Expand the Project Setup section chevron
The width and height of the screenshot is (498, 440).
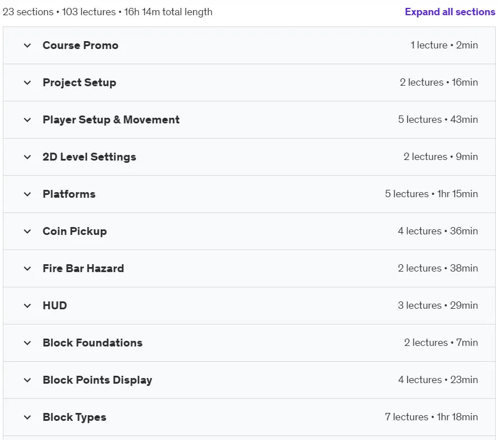coord(27,83)
